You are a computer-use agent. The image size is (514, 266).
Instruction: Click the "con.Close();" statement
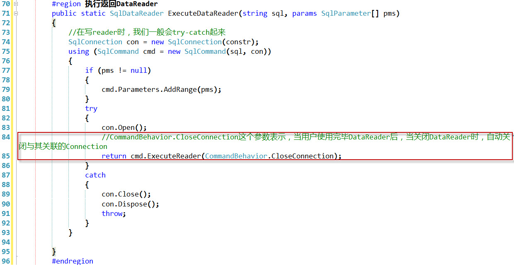coord(126,194)
